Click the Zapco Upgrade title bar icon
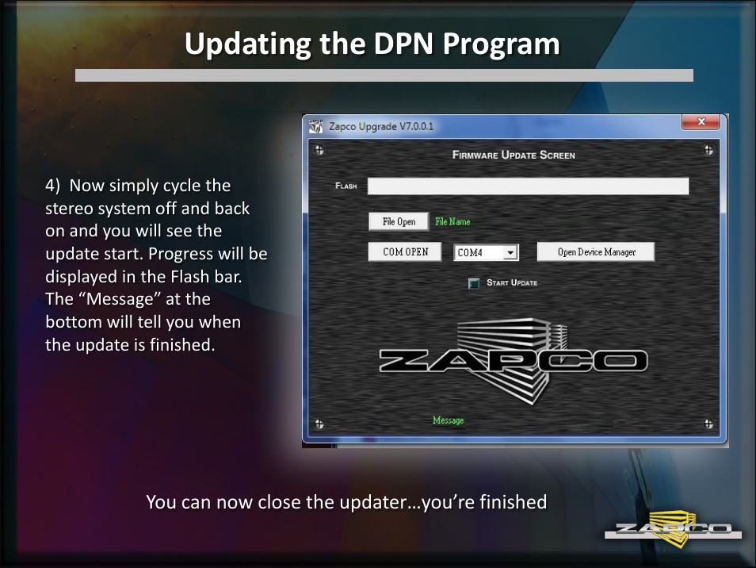Image resolution: width=756 pixels, height=568 pixels. tap(316, 126)
